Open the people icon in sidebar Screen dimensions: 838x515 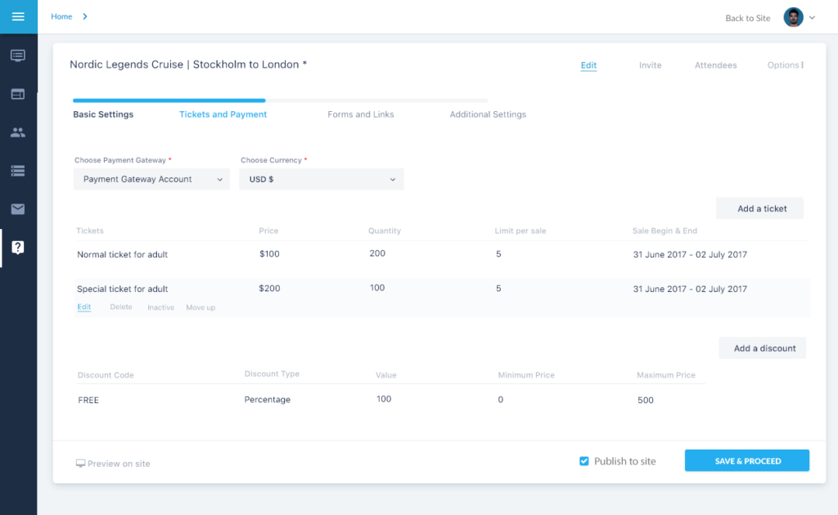click(x=18, y=132)
